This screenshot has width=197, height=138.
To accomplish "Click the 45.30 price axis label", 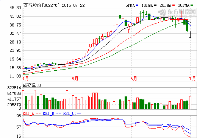I will 16,8.
